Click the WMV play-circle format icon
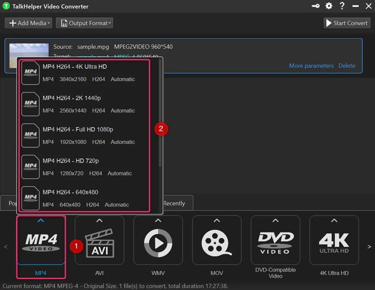 [158, 243]
